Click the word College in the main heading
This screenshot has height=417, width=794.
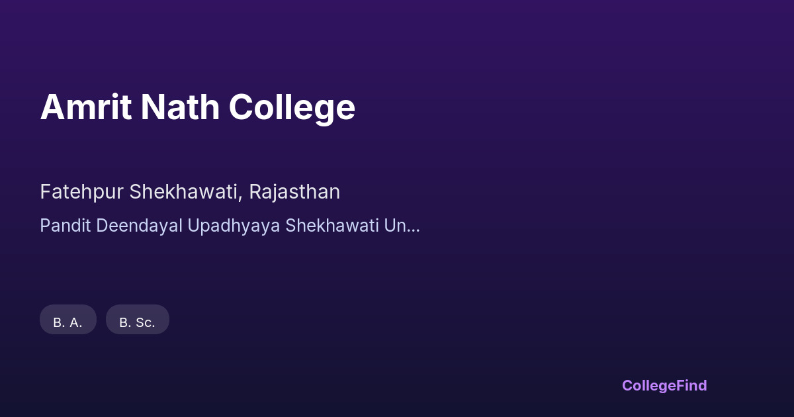(292, 107)
